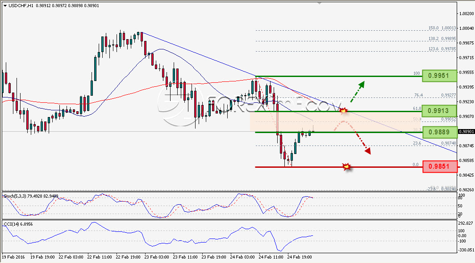
Task: Click the 19 Feb 2016 time axis label
Action: [x=13, y=257]
